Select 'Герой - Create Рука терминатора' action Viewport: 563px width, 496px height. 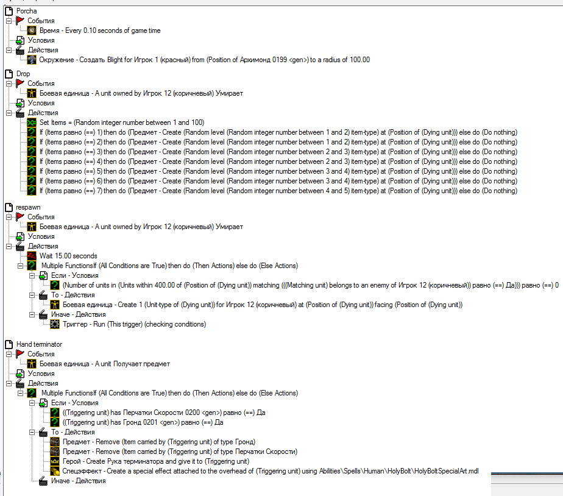point(156,461)
